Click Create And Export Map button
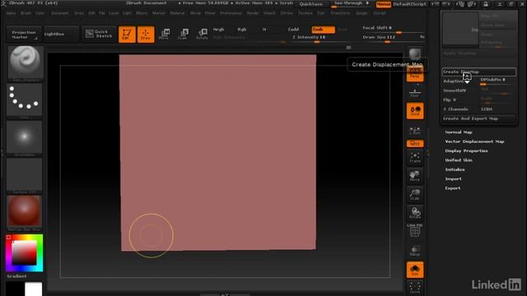Screen dimensions: 527x296 click(478, 118)
